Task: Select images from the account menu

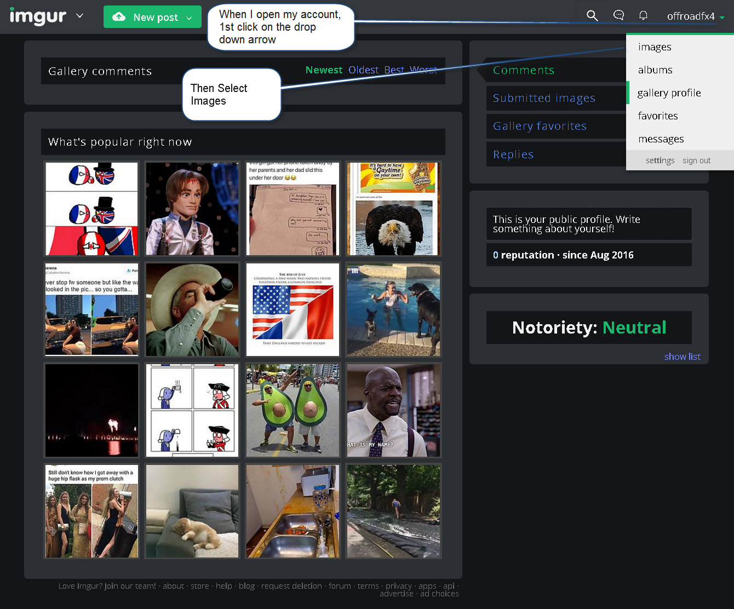Action: 655,47
